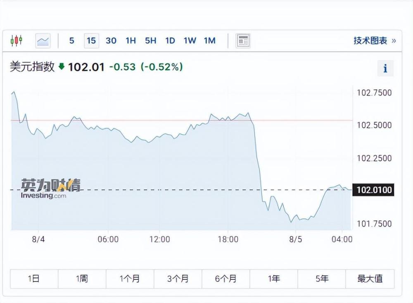Select the 5-minute interval
This screenshot has height=303, width=413.
[x=72, y=40]
